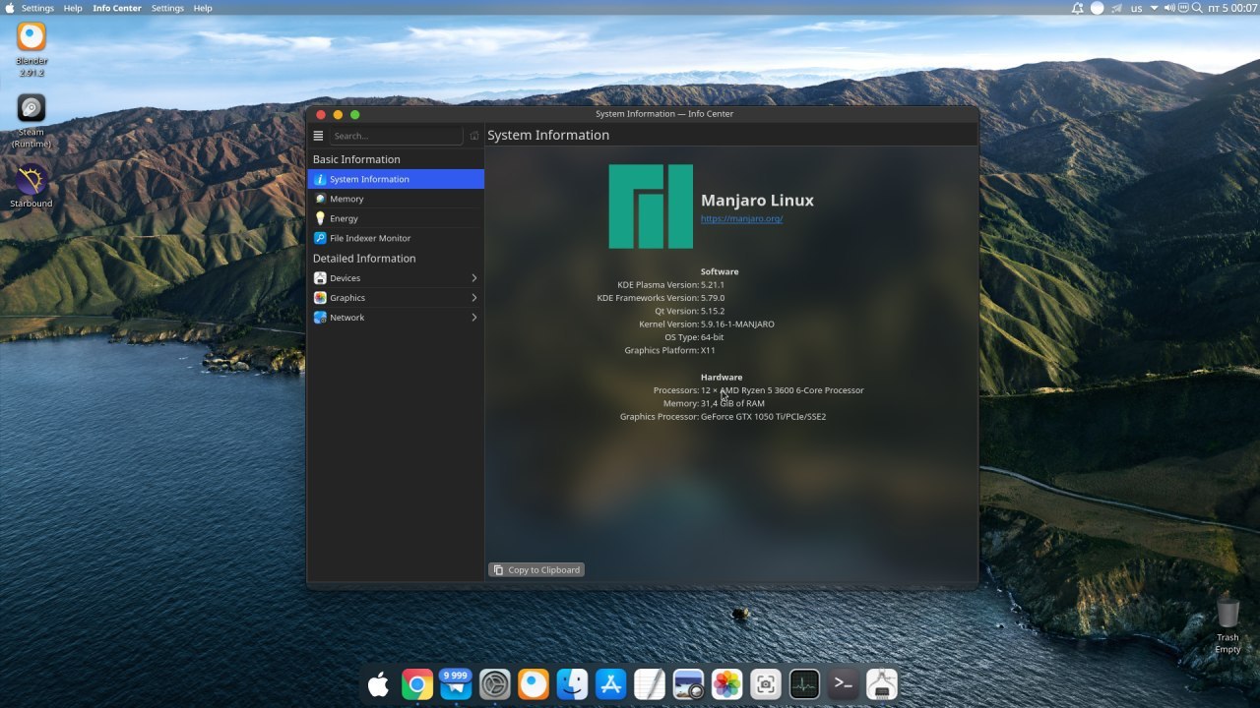1260x708 pixels.
Task: Follow the manjaro.org link
Action: (x=741, y=218)
